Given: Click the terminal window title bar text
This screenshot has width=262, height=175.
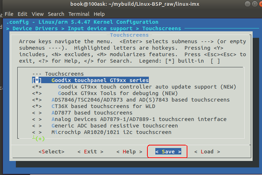Looking at the screenshot, I should (135, 4).
